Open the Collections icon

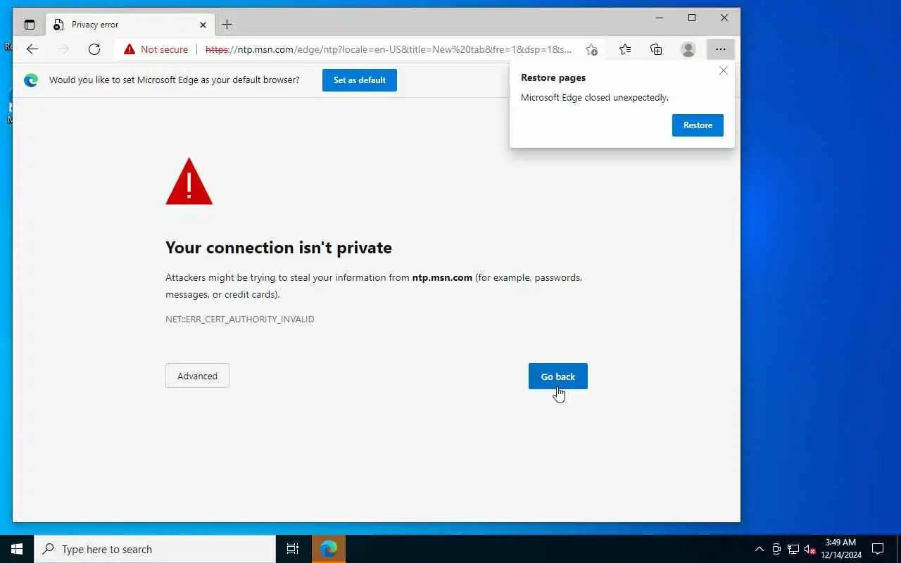(656, 49)
